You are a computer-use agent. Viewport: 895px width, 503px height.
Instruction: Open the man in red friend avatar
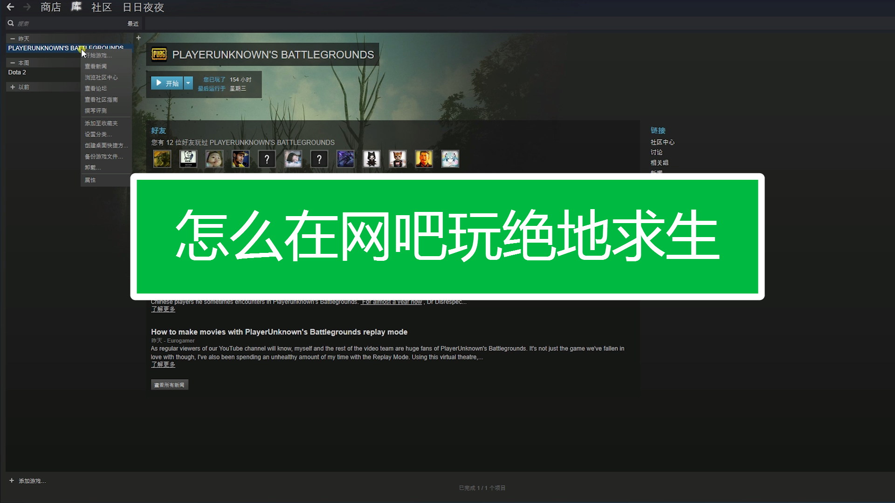pyautogui.click(x=424, y=159)
